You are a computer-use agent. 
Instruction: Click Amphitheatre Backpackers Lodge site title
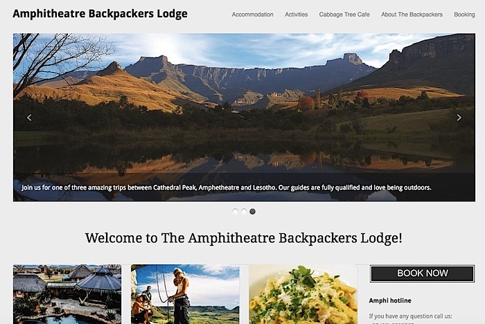(x=100, y=14)
